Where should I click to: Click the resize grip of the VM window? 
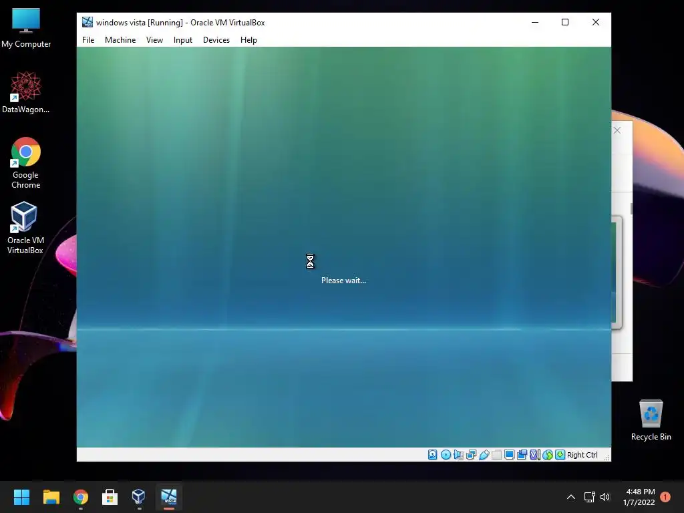tap(607, 457)
